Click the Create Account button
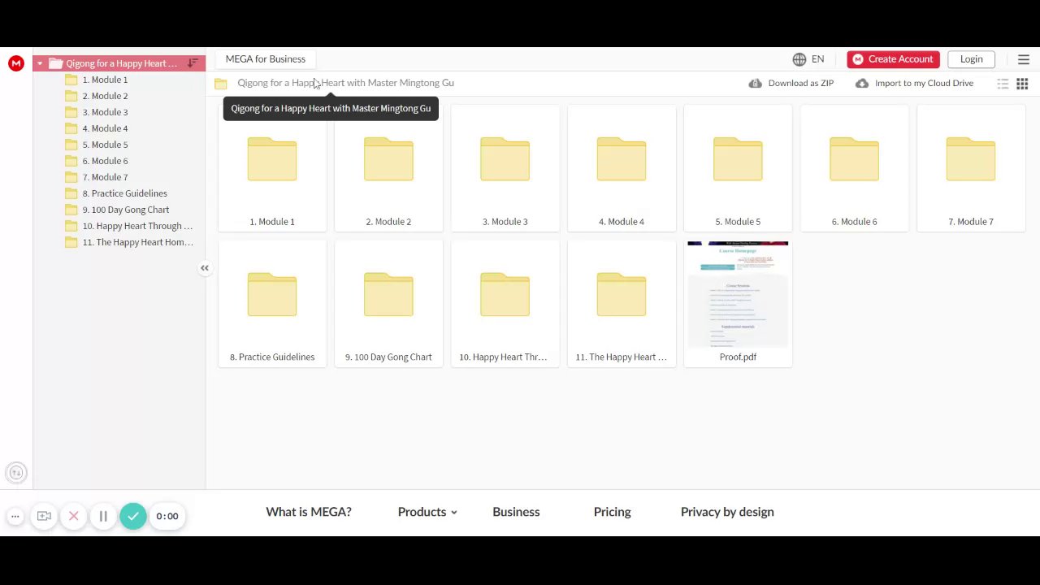This screenshot has width=1040, height=585. (x=893, y=59)
